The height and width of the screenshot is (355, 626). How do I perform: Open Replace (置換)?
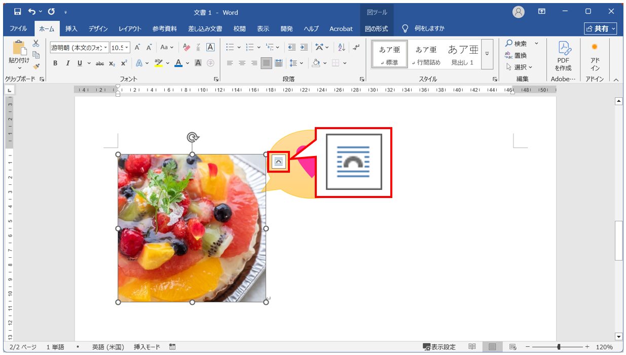[x=516, y=55]
